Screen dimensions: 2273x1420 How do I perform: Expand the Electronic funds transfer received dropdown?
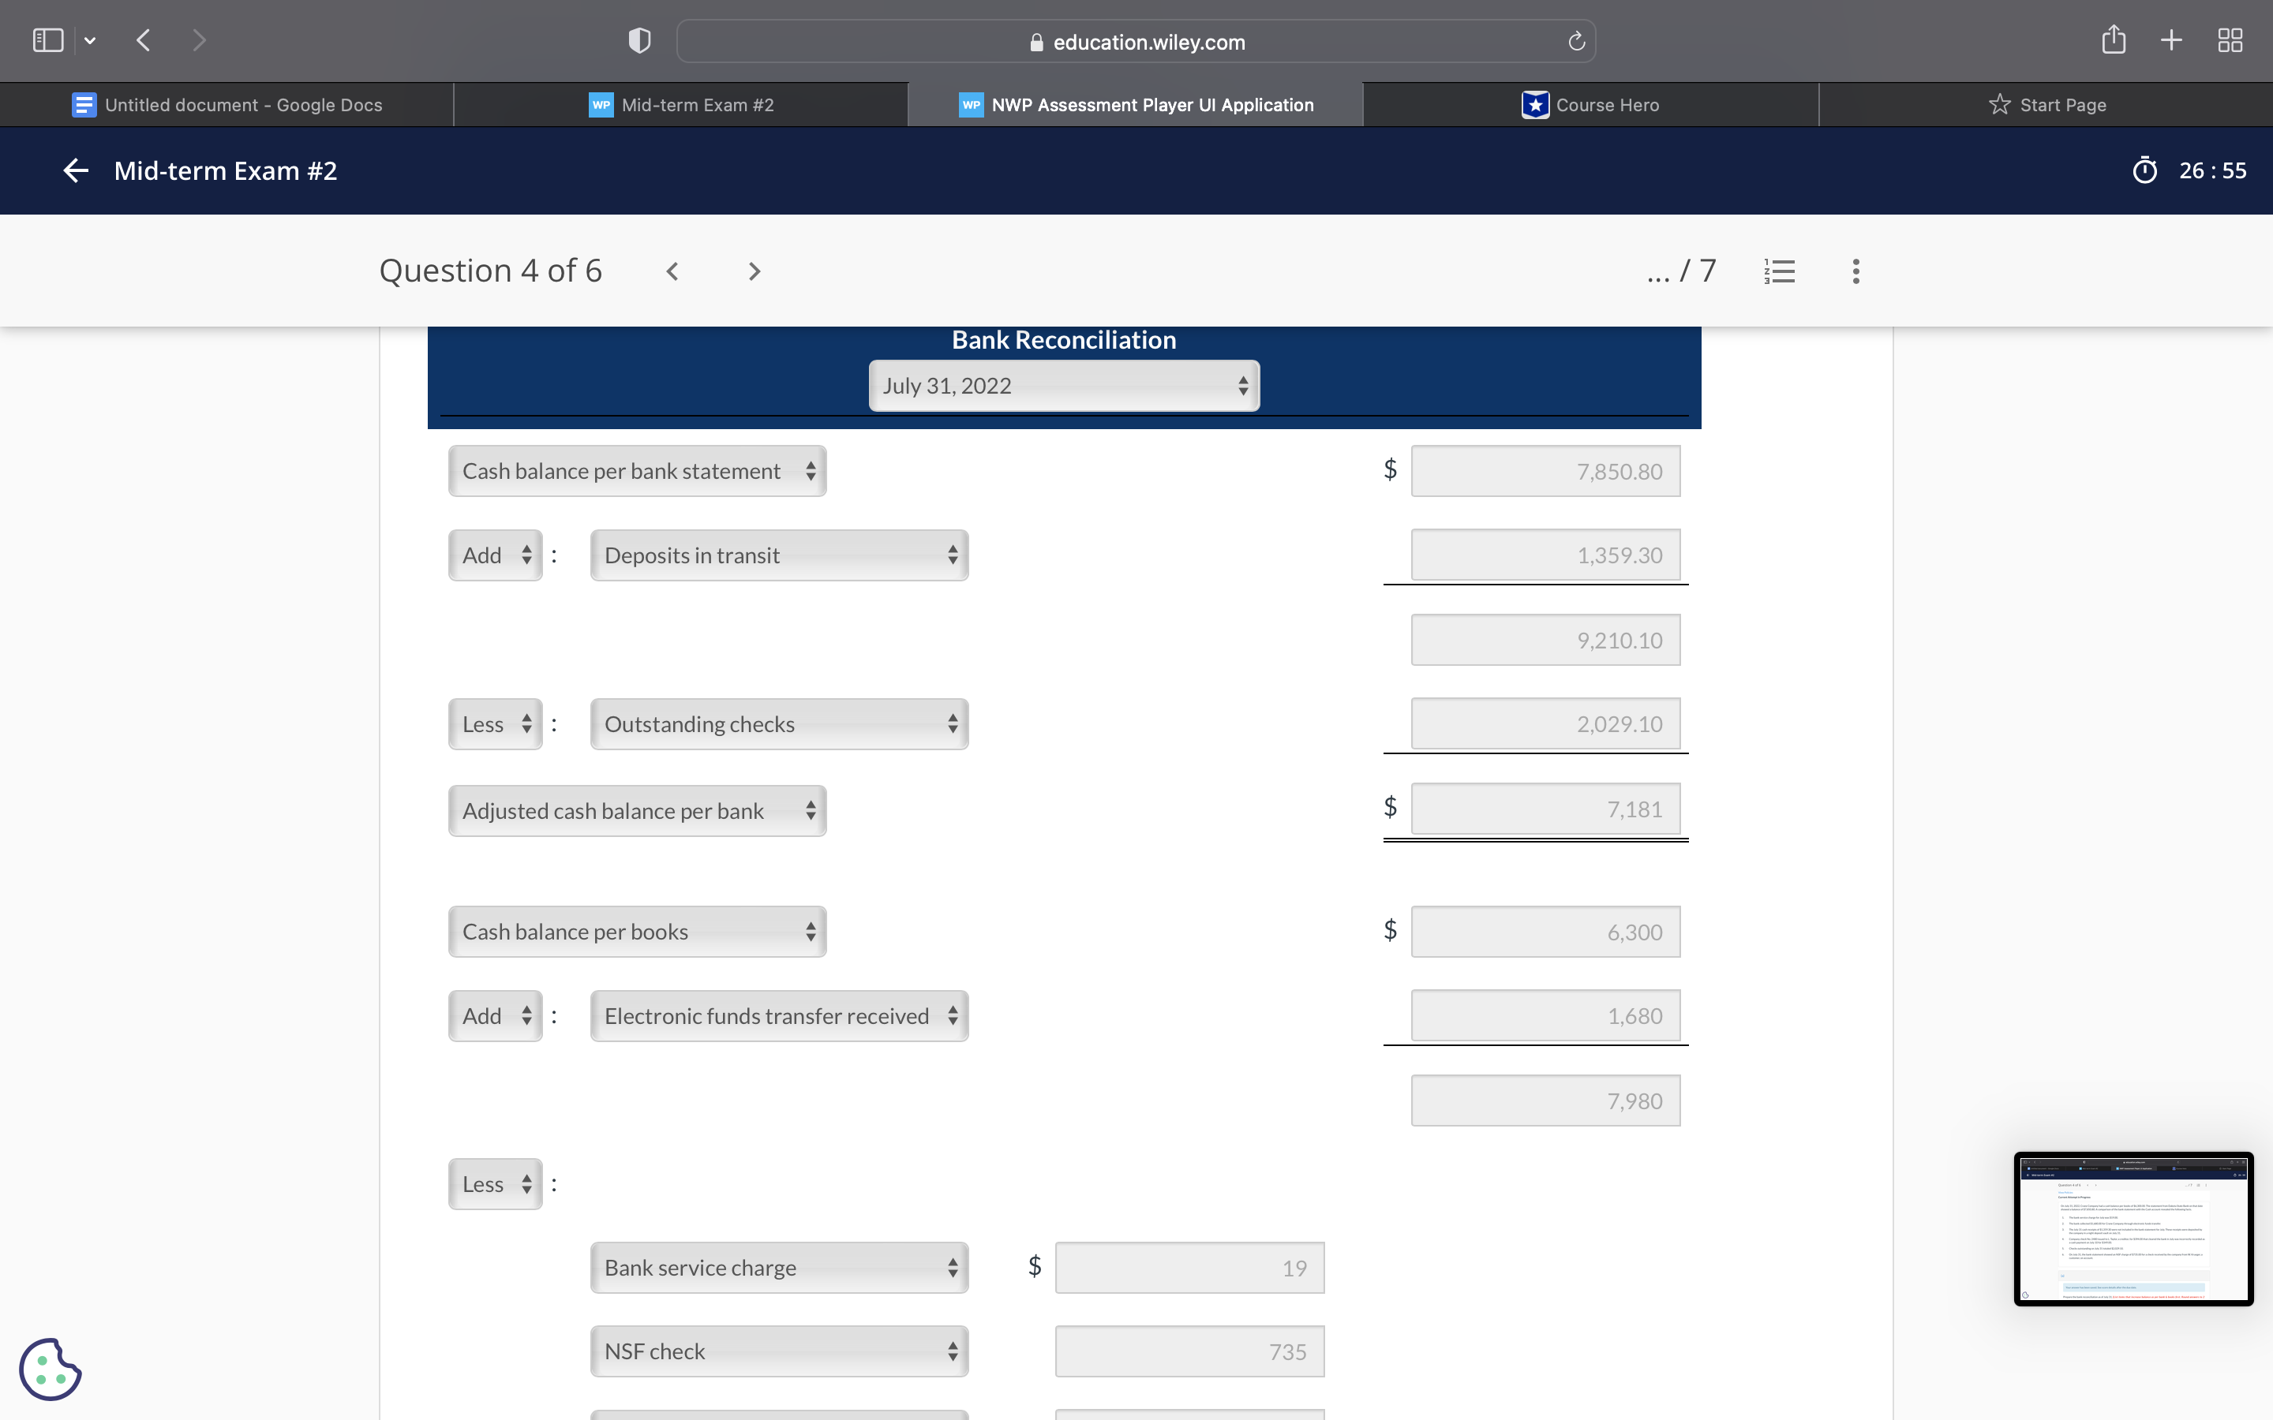point(779,1016)
